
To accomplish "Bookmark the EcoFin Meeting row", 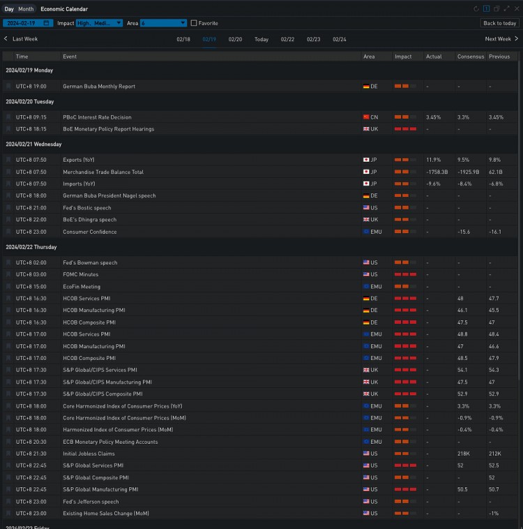I will click(8, 286).
